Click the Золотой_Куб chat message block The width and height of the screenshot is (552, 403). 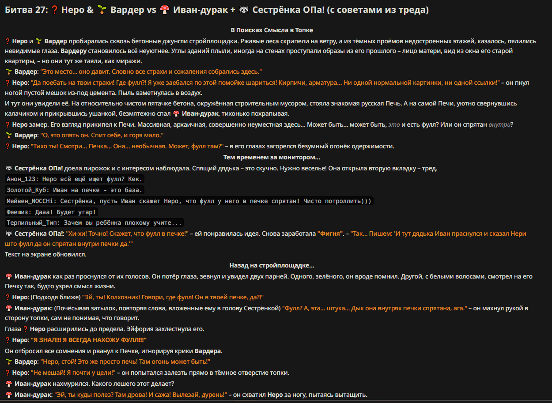(75, 190)
